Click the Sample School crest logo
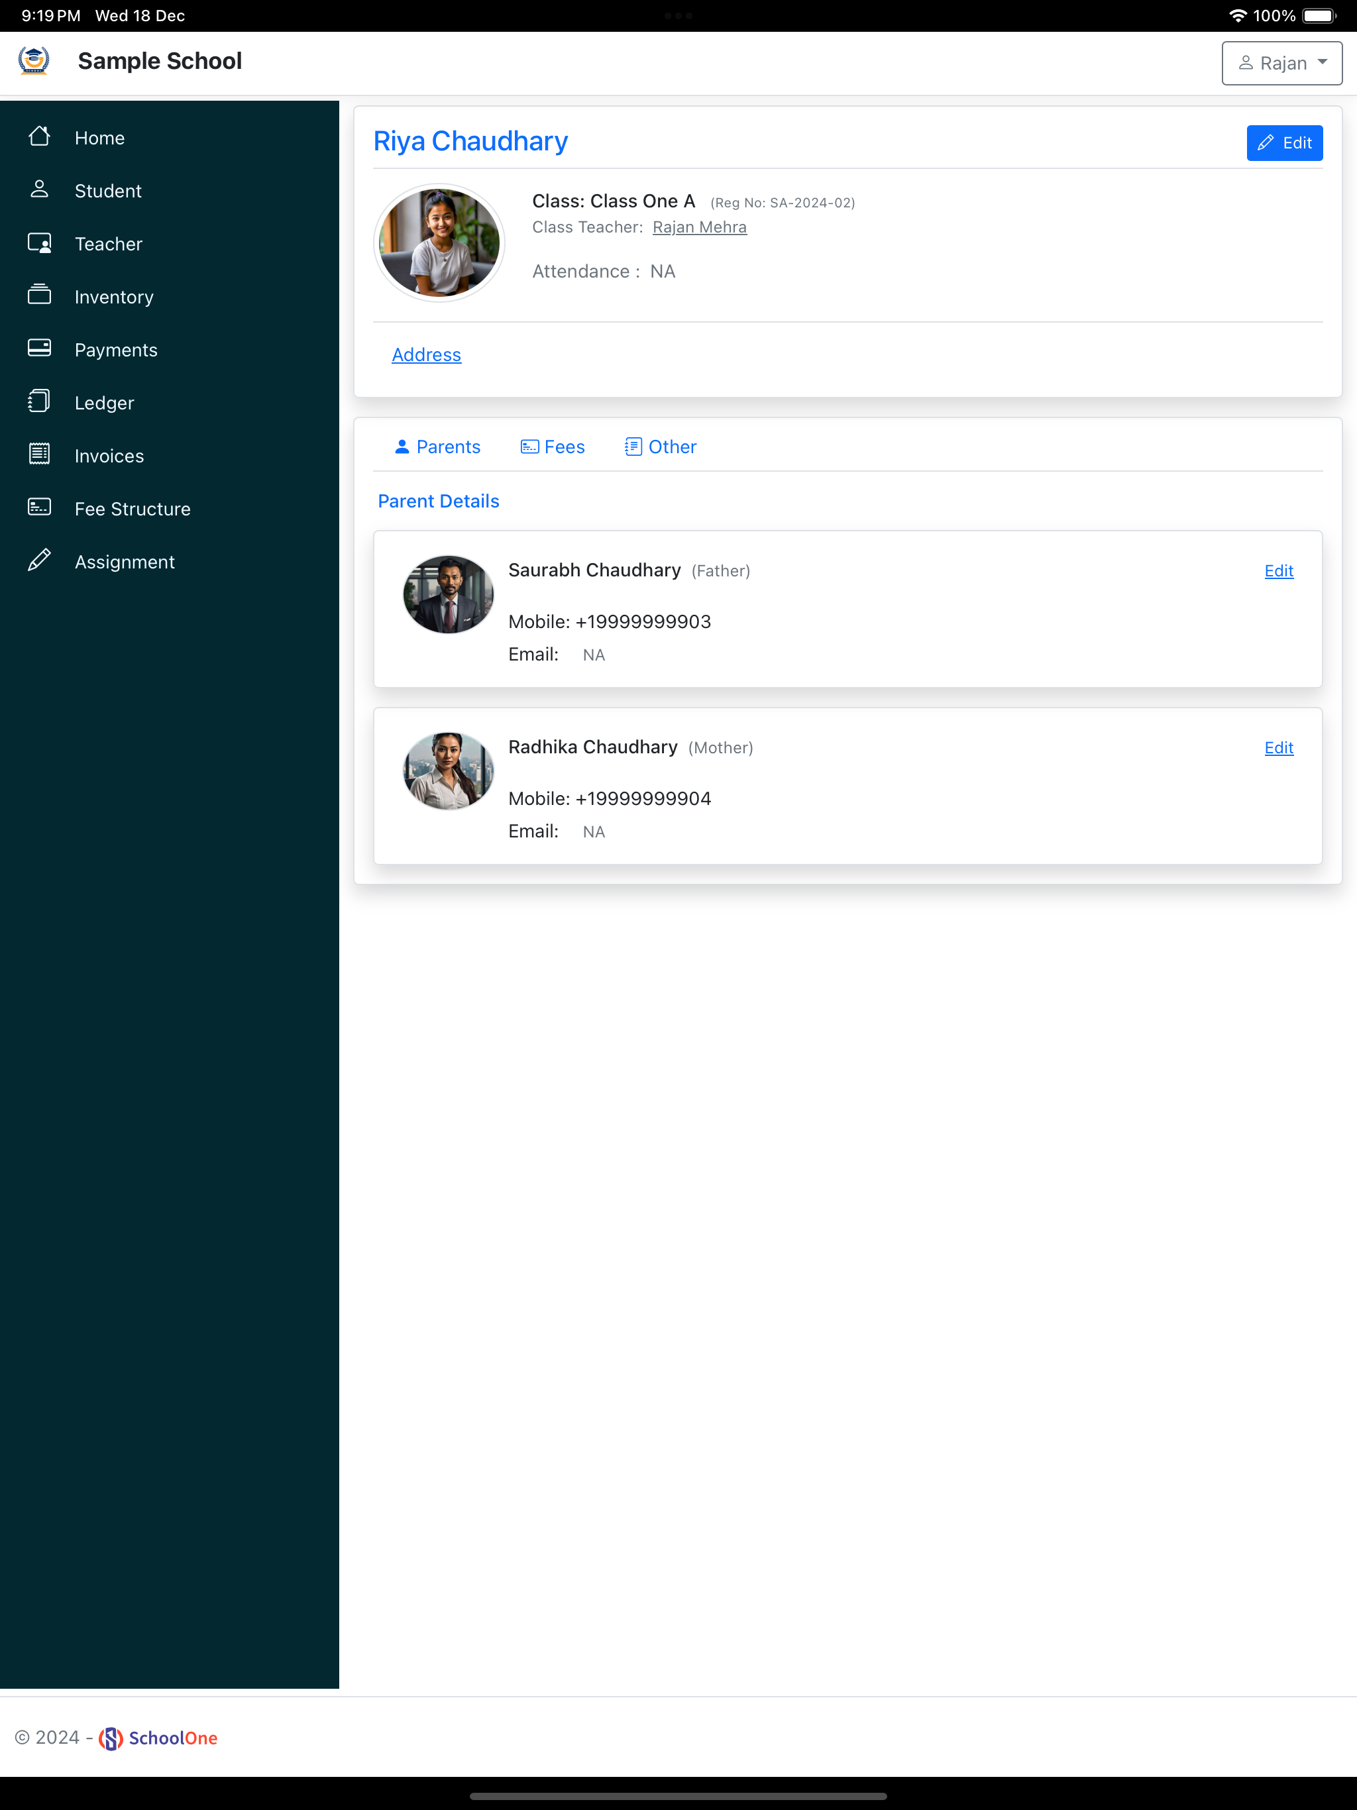 (x=34, y=62)
